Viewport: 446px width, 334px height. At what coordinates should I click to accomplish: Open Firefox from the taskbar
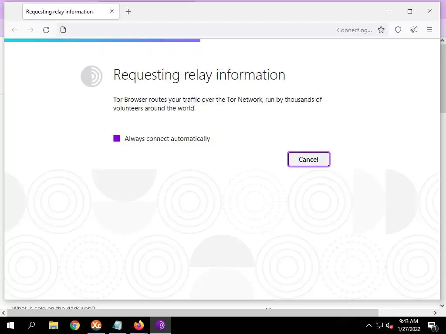(x=139, y=325)
